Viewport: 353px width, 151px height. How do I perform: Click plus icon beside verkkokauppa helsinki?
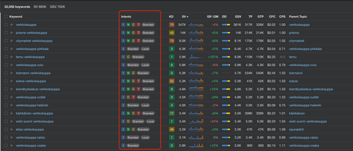(x=11, y=105)
